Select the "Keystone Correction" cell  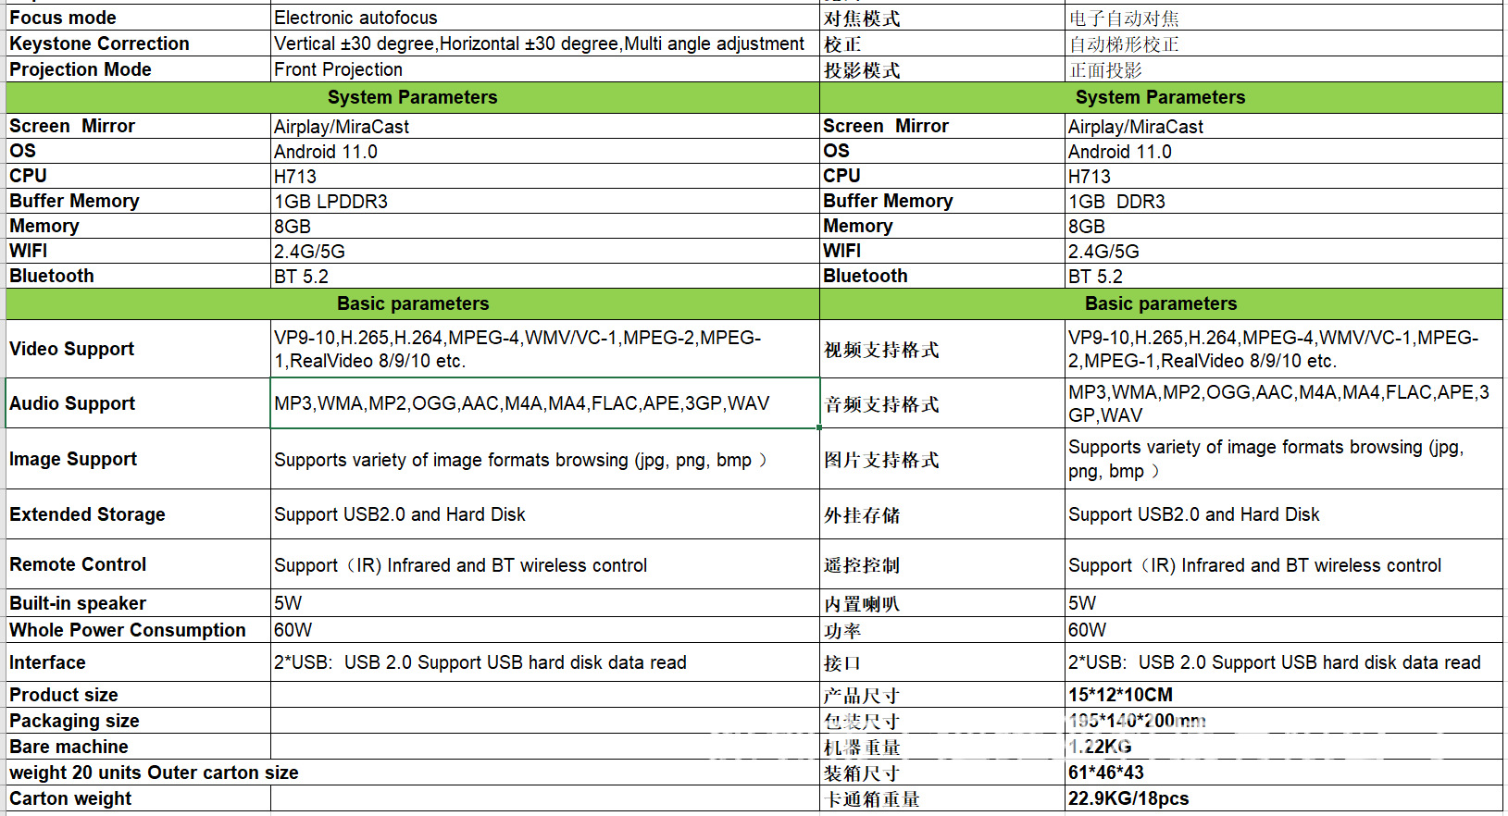pyautogui.click(x=138, y=43)
